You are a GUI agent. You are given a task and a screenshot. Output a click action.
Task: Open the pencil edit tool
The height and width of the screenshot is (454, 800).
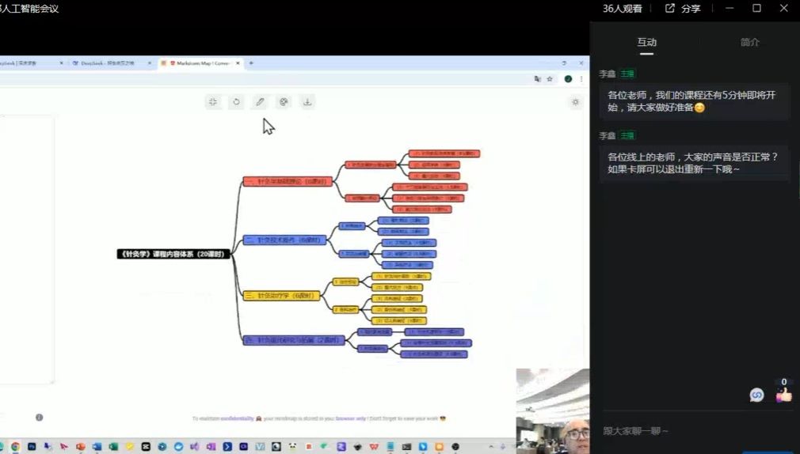[260, 102]
